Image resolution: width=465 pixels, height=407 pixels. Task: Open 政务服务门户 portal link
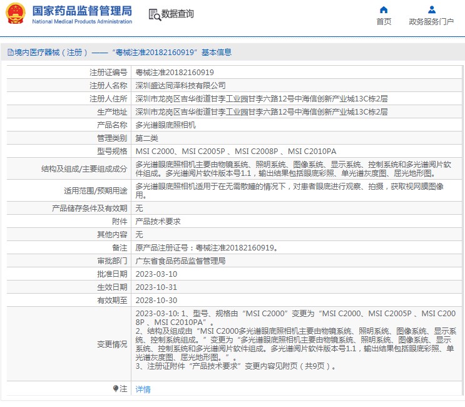[x=431, y=21]
